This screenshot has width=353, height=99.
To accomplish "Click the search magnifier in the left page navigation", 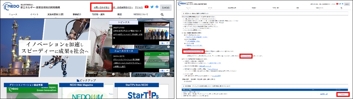I will click(162, 15).
